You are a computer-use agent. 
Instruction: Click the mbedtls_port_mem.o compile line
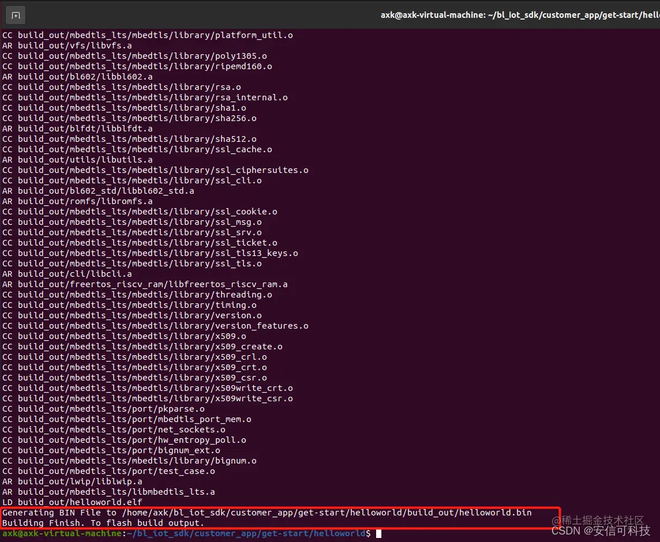(127, 419)
